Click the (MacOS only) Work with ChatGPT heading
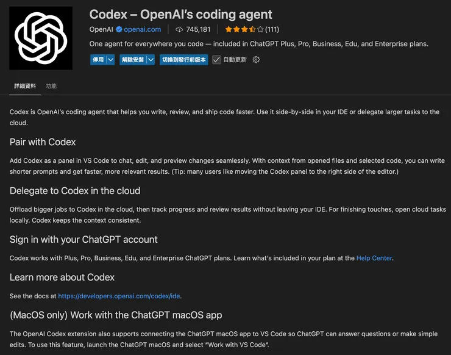 pyautogui.click(x=116, y=315)
